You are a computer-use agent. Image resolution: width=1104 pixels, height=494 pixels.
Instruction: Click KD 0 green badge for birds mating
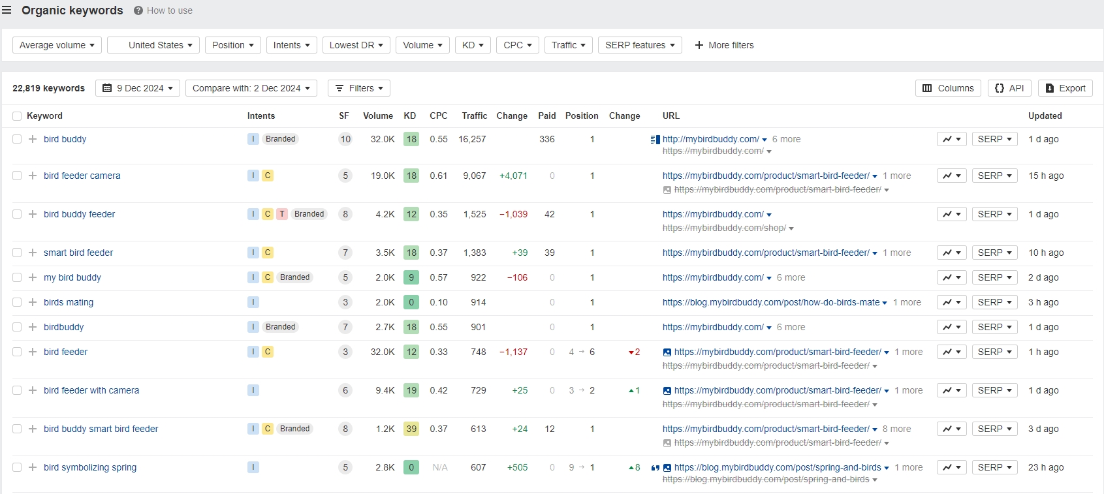point(411,302)
